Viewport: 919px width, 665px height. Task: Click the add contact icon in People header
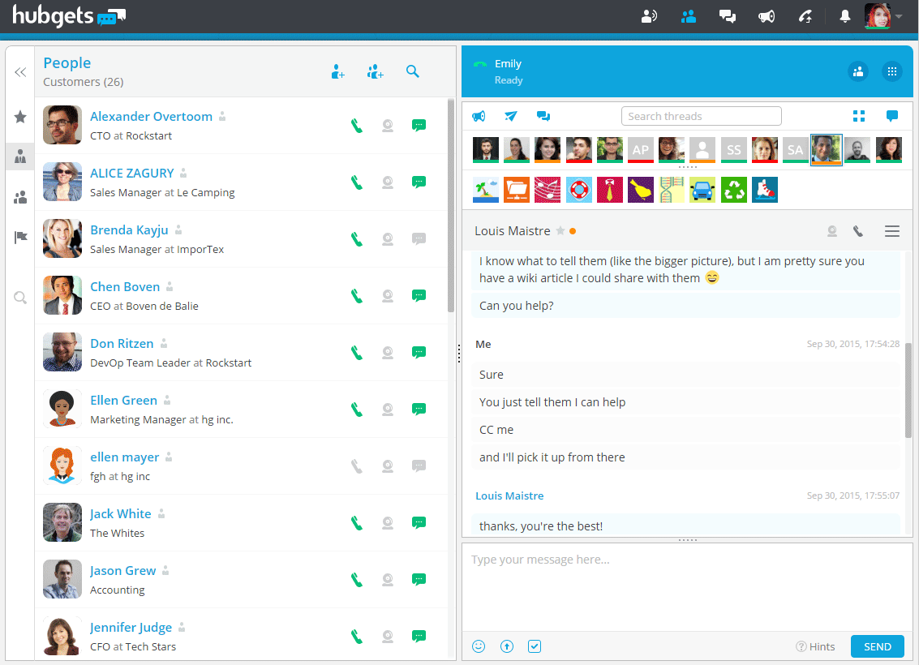[x=338, y=72]
